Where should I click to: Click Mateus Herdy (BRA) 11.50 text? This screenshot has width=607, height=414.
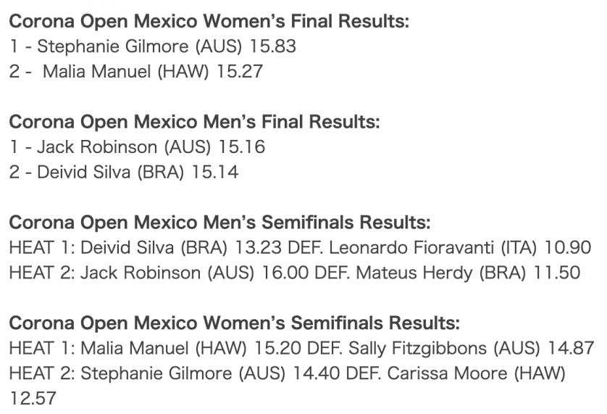[x=468, y=273]
